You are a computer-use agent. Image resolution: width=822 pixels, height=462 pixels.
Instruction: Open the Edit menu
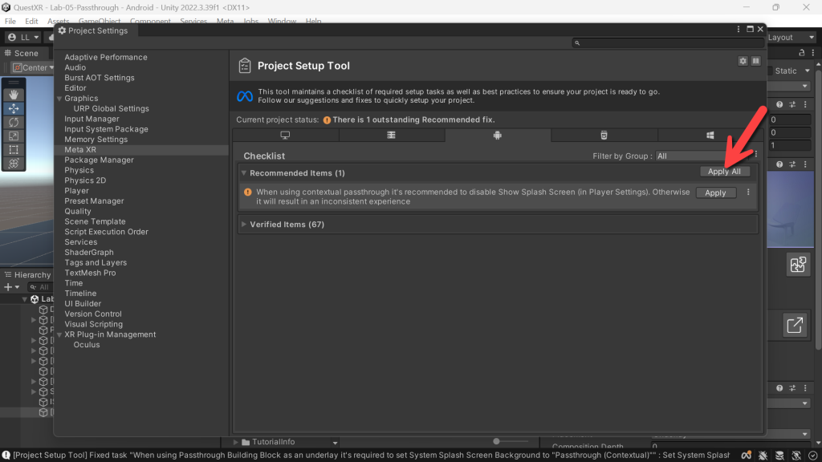pos(31,22)
